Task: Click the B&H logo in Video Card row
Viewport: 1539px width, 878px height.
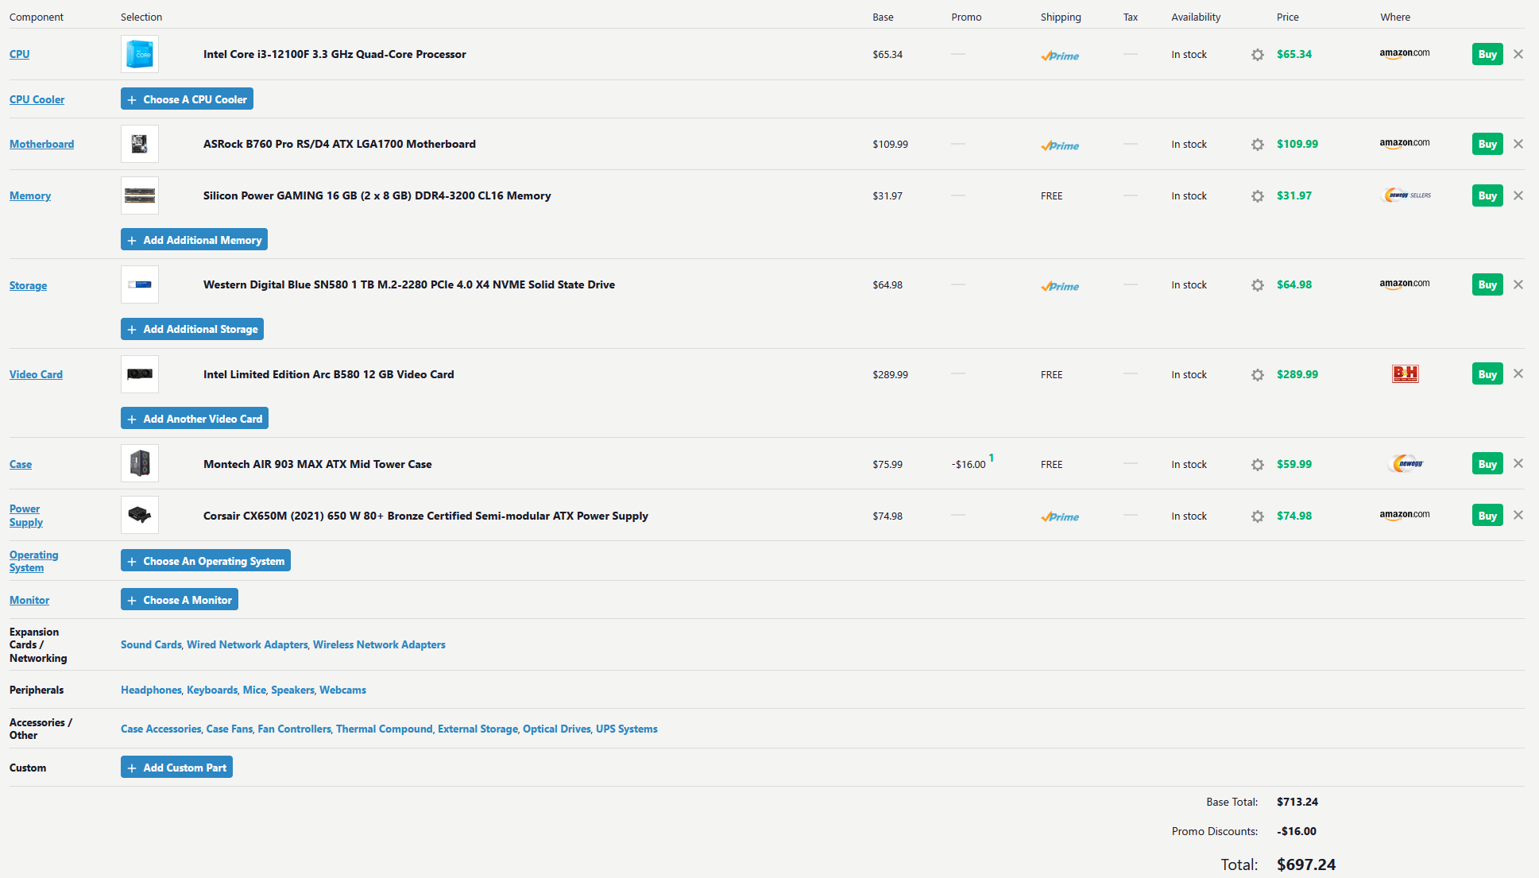Action: tap(1406, 373)
